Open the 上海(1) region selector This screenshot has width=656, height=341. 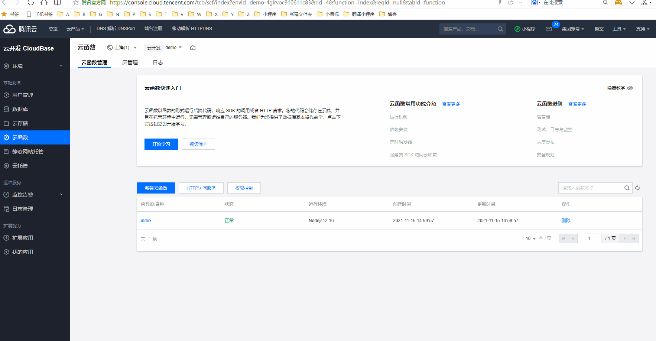click(x=121, y=48)
